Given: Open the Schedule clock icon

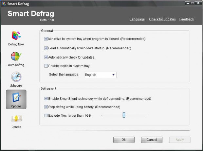Looking at the screenshot, I should (x=16, y=77).
